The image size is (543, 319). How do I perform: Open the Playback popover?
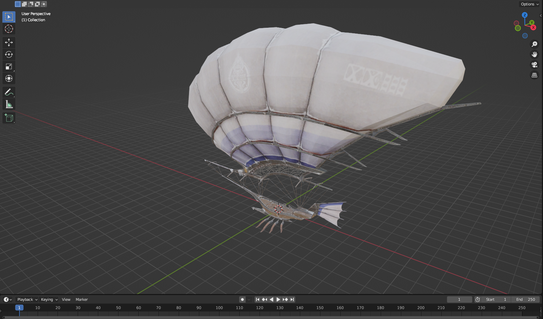coord(27,299)
